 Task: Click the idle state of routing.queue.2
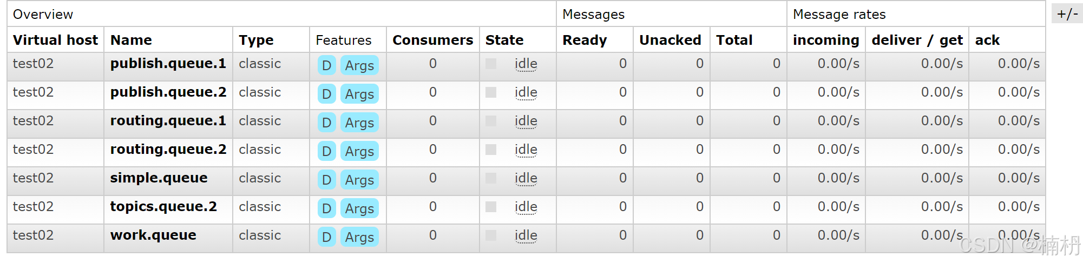526,150
